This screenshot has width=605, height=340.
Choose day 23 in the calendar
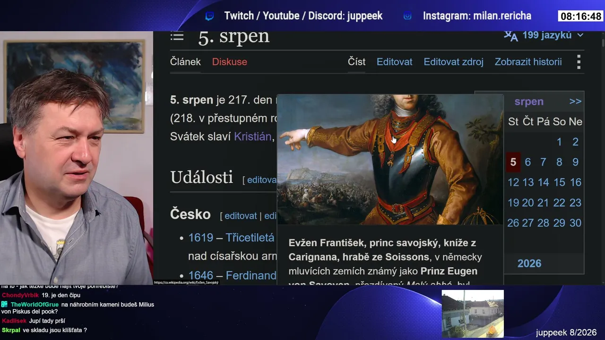[575, 203]
